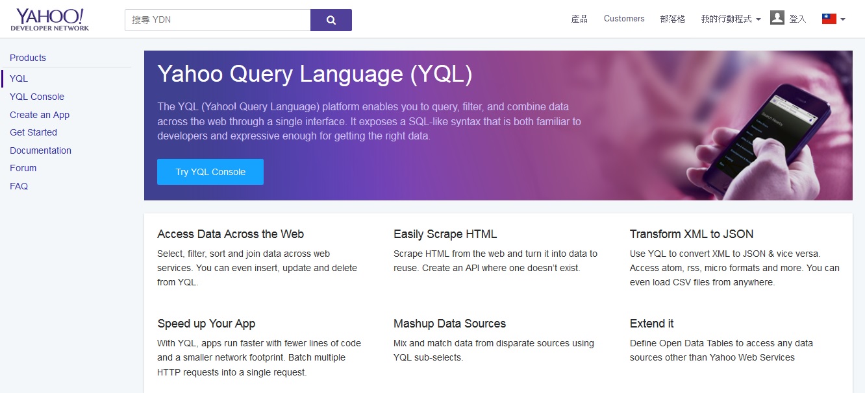Viewport: 865px width, 393px height.
Task: Click the Yahoo Query Language (YQL) heading
Action: (x=315, y=74)
